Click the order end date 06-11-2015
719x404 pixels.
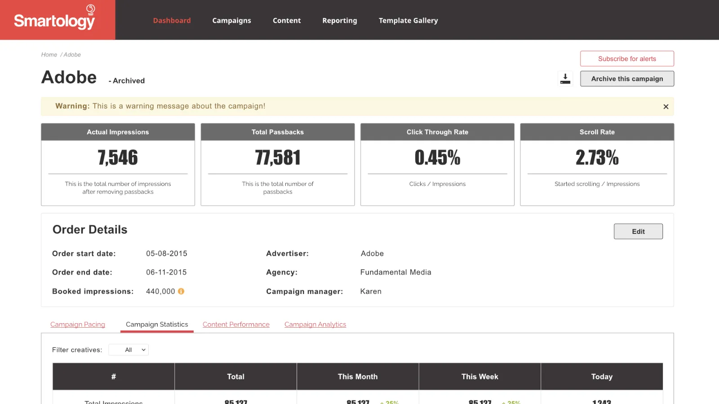(x=166, y=272)
